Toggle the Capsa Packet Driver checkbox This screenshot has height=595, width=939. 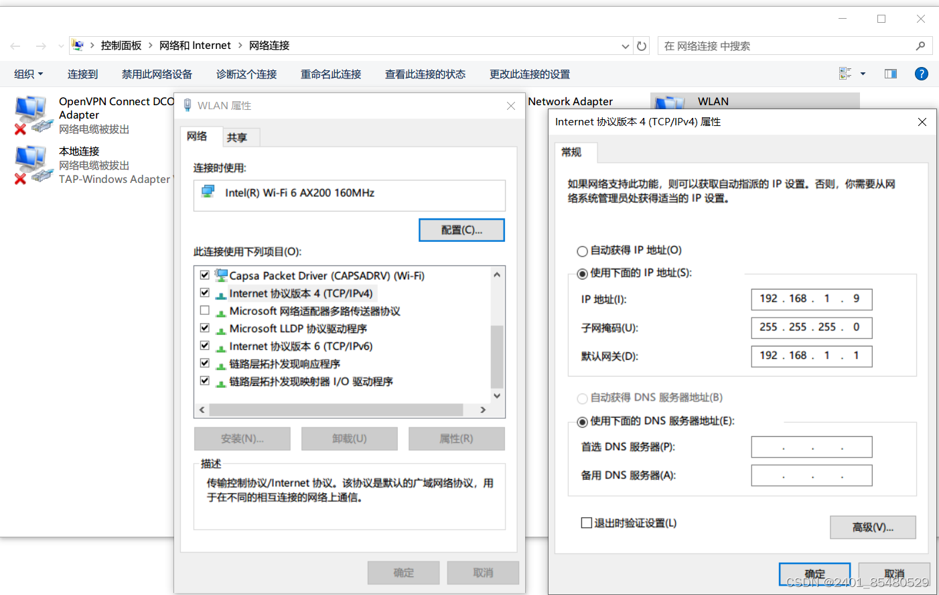click(x=205, y=275)
